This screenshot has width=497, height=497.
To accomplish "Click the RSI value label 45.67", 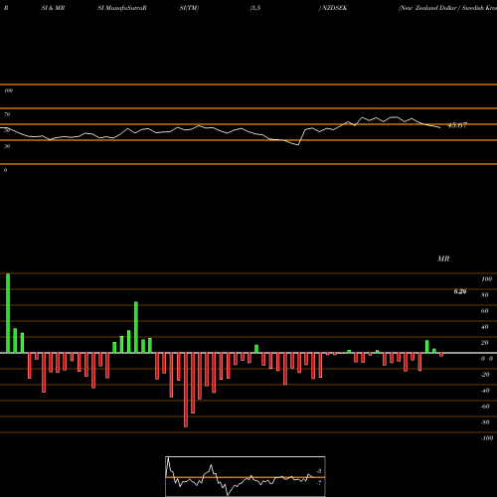I will click(x=457, y=125).
